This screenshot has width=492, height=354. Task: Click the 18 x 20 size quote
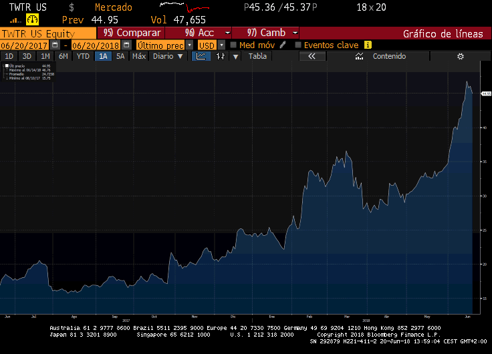(x=371, y=7)
